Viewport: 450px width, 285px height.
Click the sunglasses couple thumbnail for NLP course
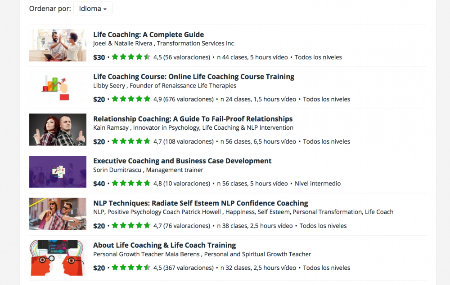(x=58, y=214)
